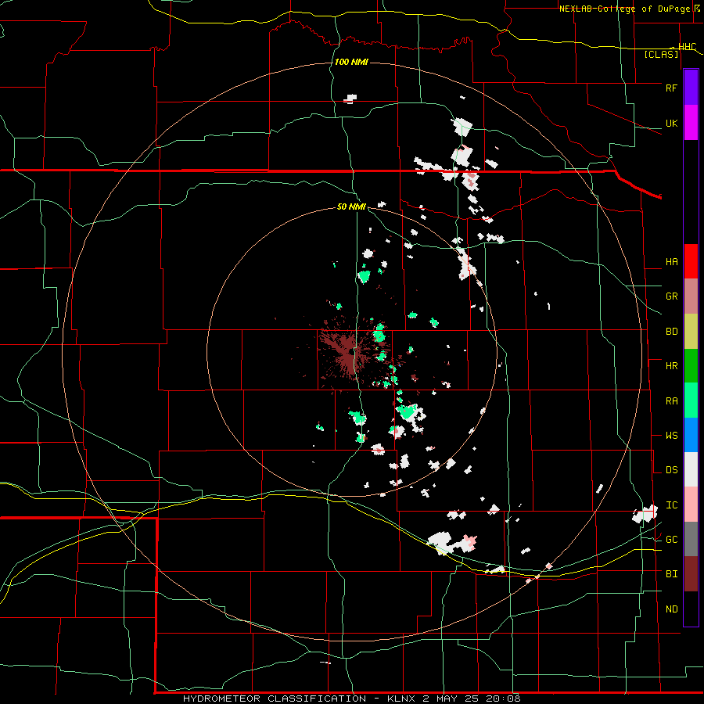The height and width of the screenshot is (704, 704).
Task: Click the HHC product label
Action: (687, 46)
